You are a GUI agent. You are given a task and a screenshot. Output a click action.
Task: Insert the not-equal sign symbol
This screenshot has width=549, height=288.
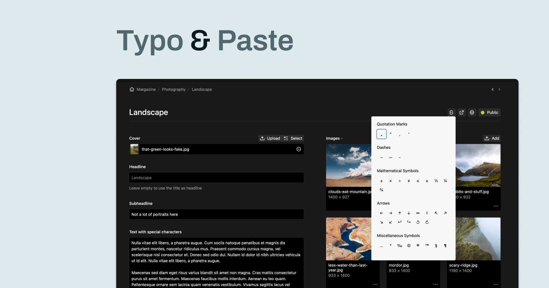click(409, 181)
